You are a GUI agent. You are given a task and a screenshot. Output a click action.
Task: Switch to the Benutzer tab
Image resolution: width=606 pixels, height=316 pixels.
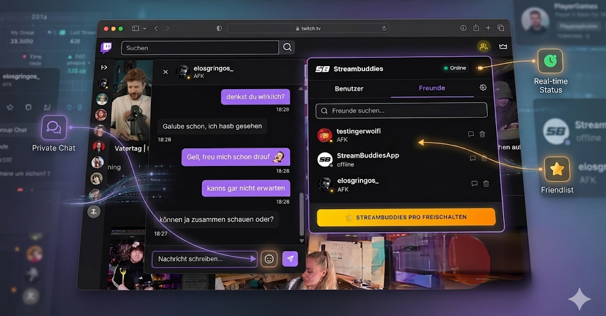coord(349,89)
